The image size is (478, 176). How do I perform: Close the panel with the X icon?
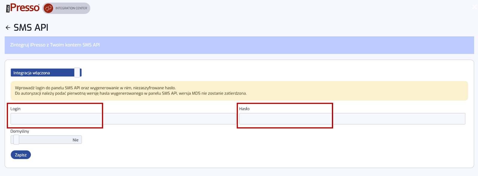(475, 7)
